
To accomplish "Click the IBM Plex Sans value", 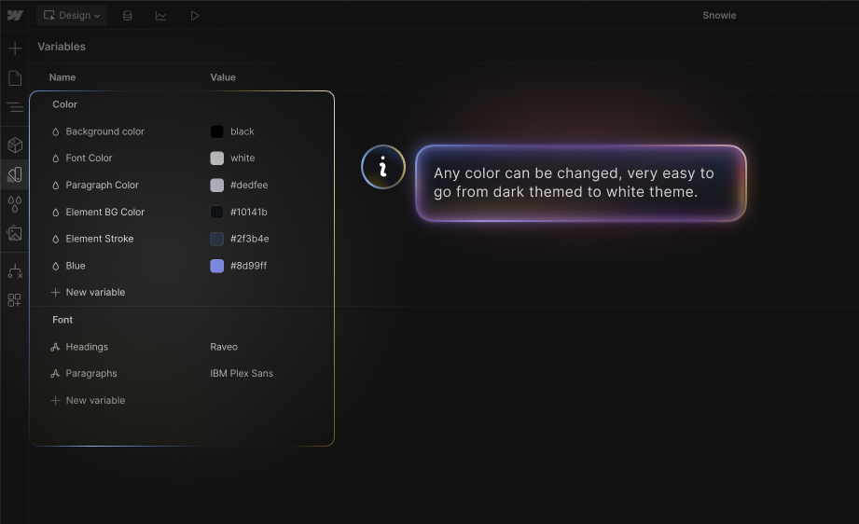I will [x=242, y=374].
